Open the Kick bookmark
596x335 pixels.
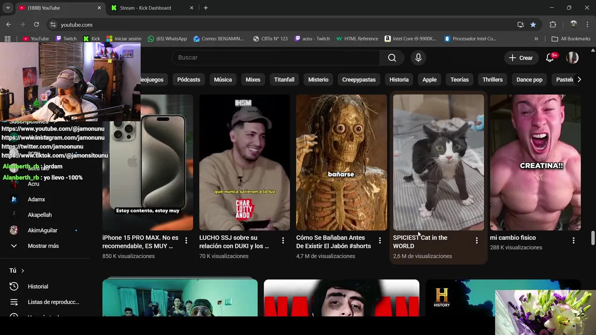click(x=91, y=39)
